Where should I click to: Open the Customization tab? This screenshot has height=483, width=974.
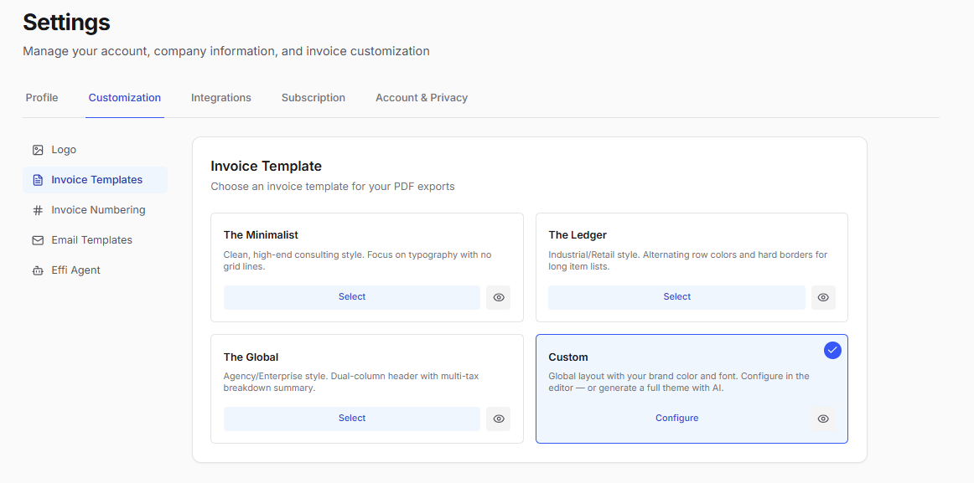click(125, 98)
